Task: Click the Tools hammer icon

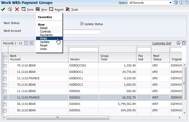Action: click(x=68, y=9)
